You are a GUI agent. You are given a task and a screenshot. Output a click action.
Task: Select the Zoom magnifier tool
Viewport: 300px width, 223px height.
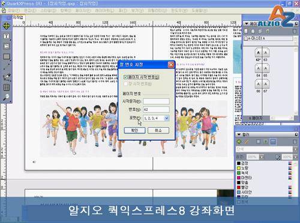[7, 97]
